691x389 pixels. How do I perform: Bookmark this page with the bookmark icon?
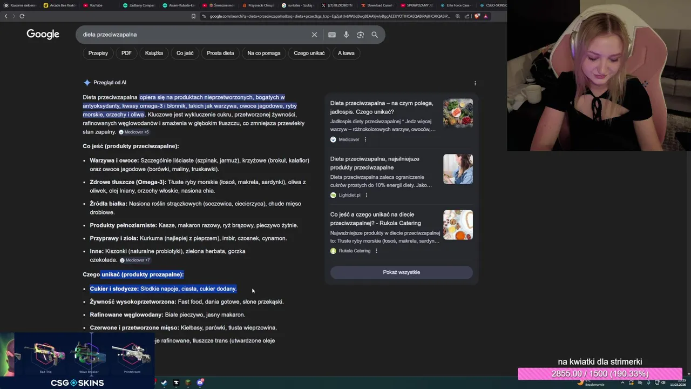coord(193,16)
